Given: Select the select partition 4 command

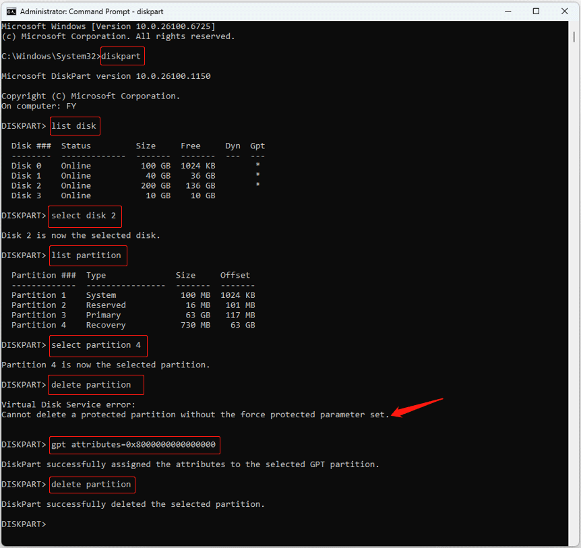Looking at the screenshot, I should 97,345.
